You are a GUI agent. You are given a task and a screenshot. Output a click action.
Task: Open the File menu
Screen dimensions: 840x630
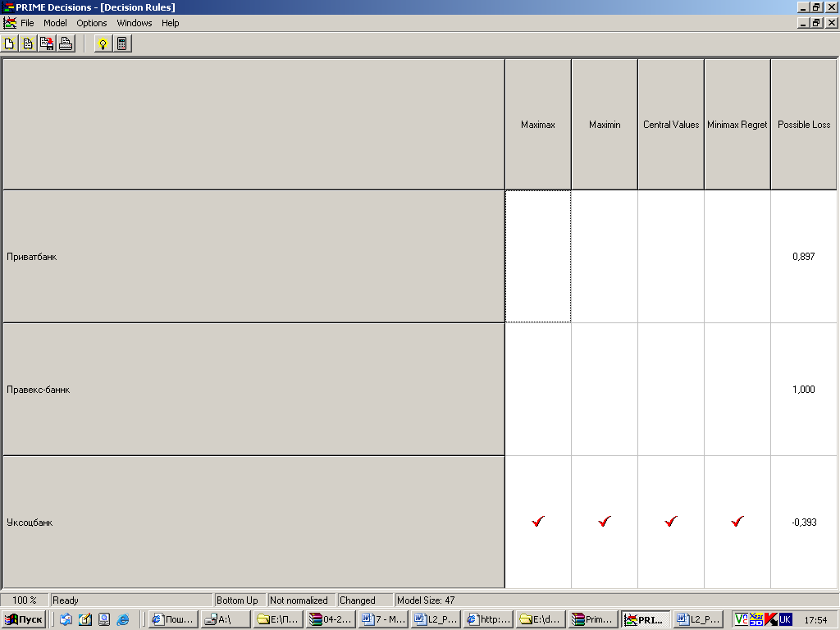(27, 23)
